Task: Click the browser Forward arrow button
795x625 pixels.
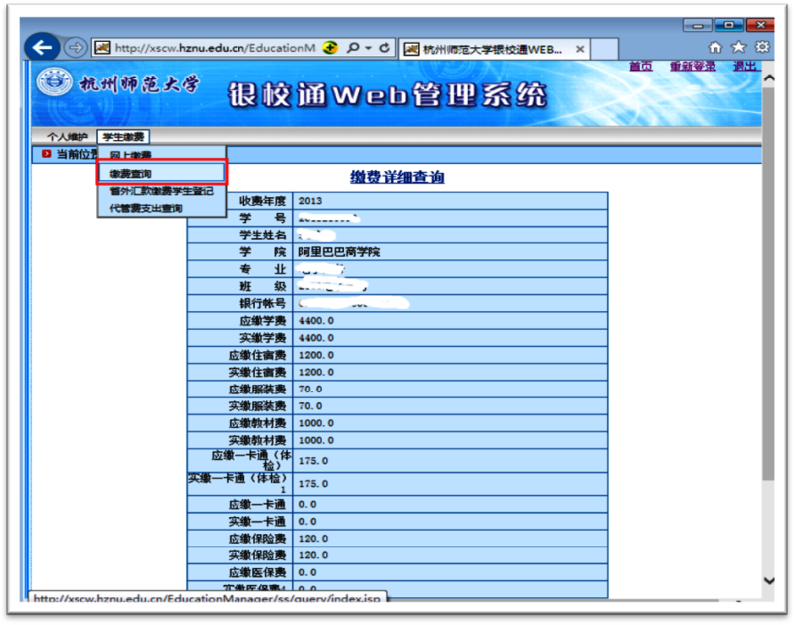Action: pos(75,47)
